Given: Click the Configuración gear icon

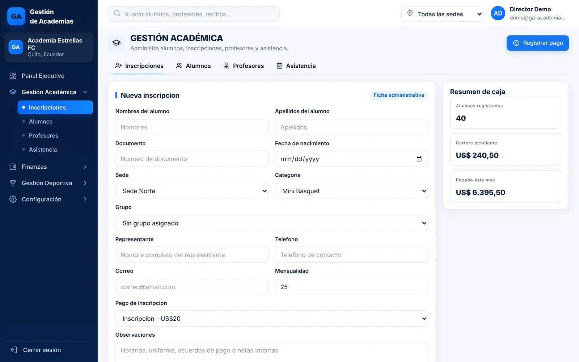Looking at the screenshot, I should coord(13,199).
